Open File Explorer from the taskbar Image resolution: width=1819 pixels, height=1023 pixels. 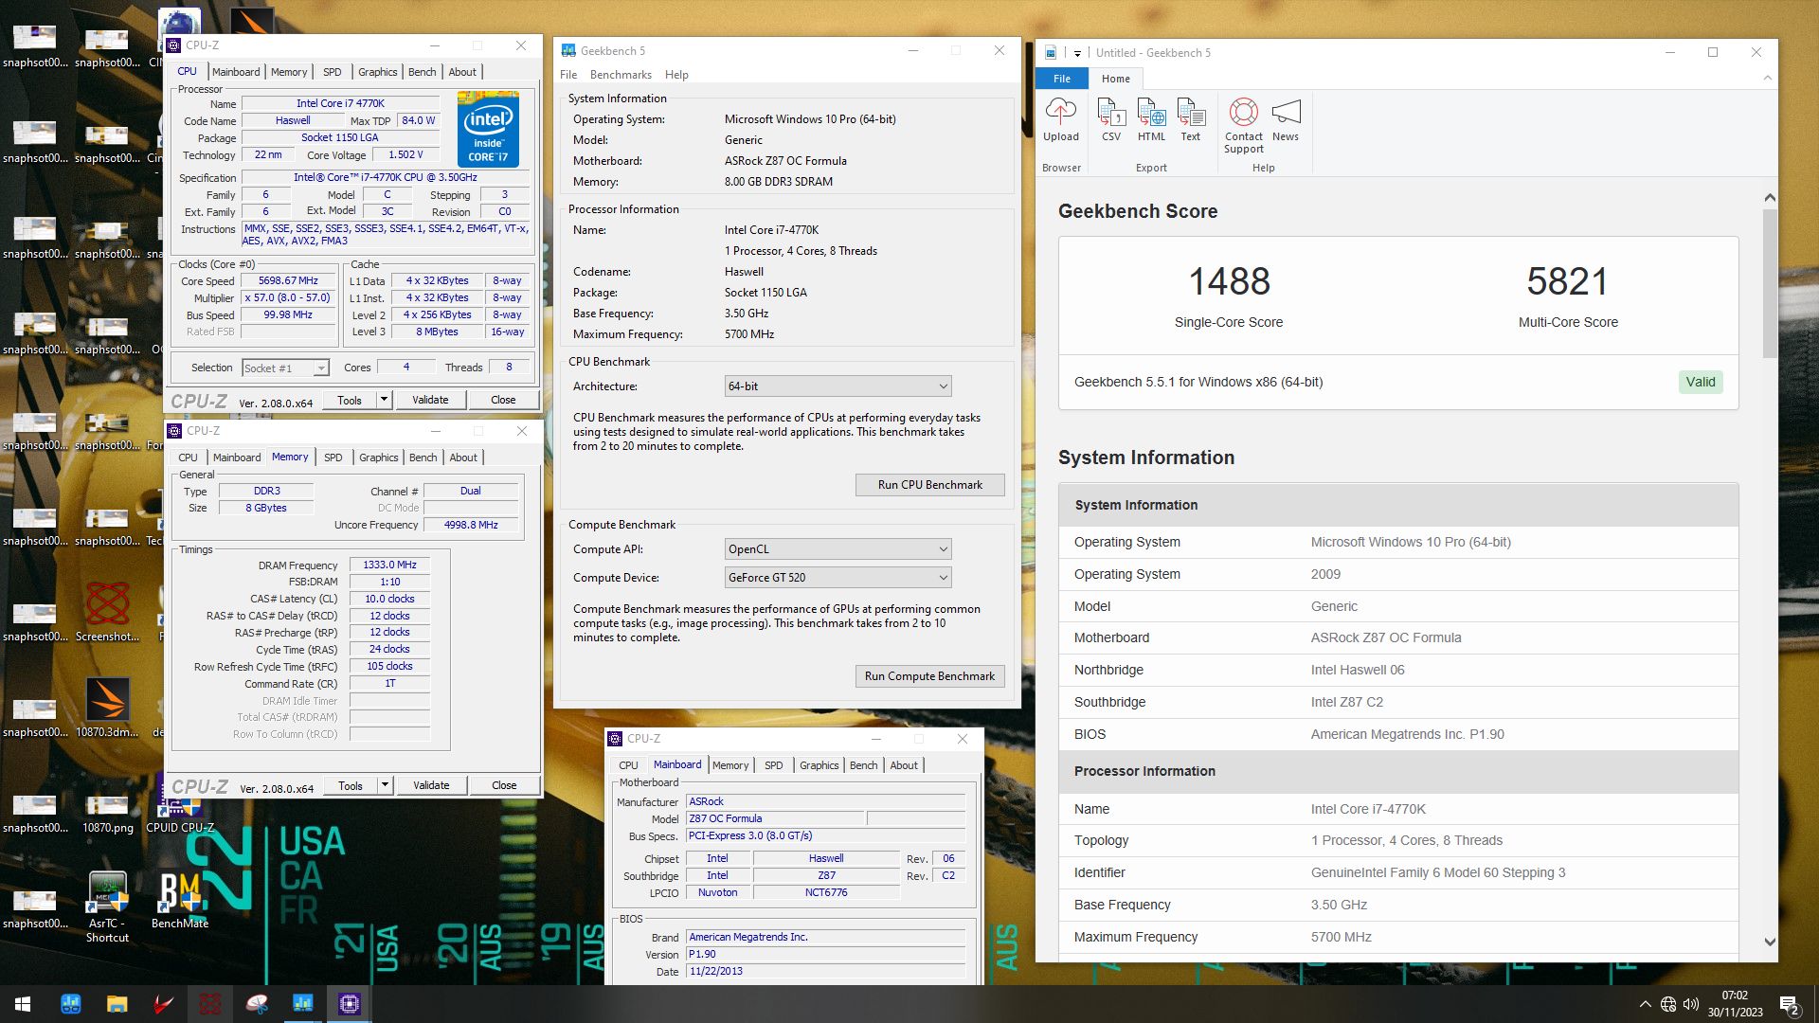coord(117,1004)
